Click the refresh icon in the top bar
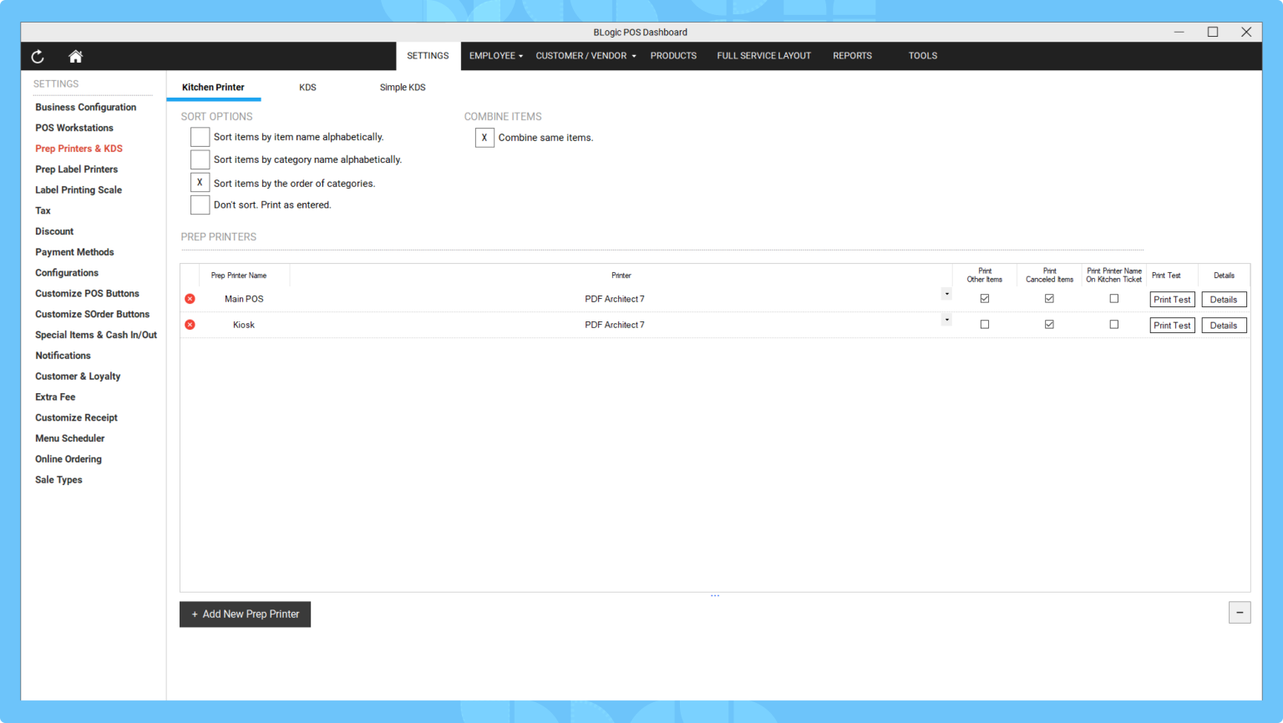 click(38, 57)
